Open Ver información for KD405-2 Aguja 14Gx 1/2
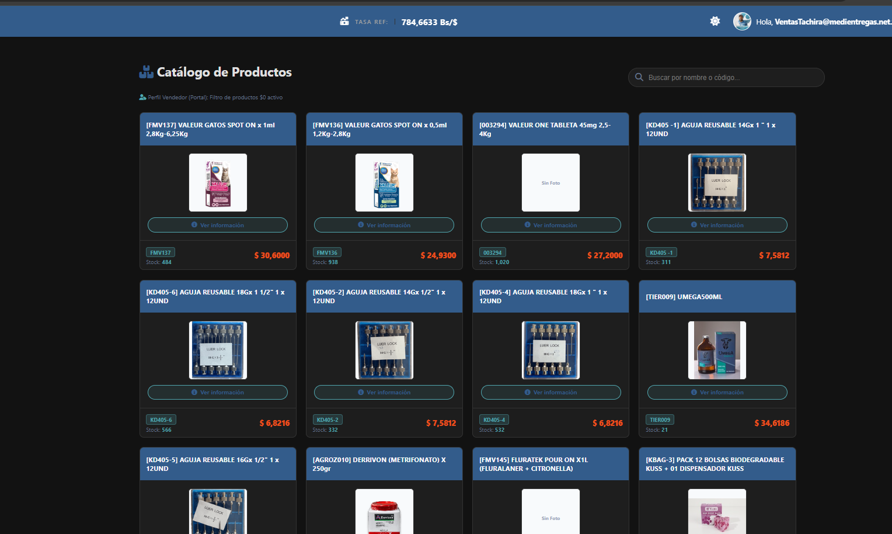The height and width of the screenshot is (534, 892). pyautogui.click(x=384, y=393)
